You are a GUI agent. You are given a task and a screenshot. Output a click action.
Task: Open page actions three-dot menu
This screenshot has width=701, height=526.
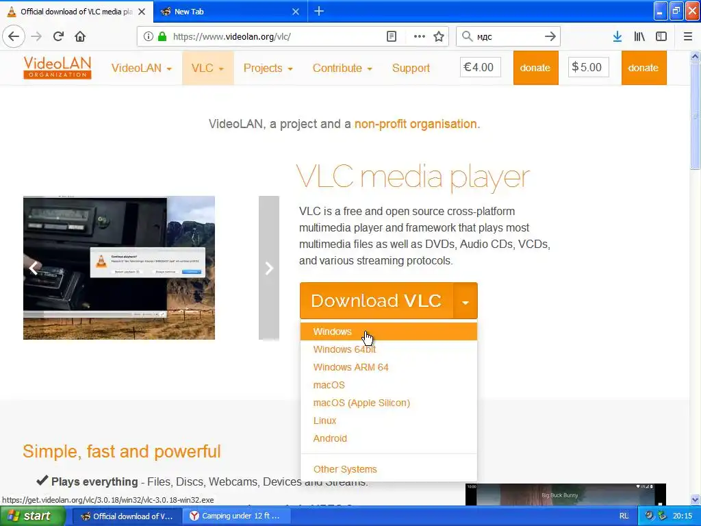pyautogui.click(x=420, y=36)
